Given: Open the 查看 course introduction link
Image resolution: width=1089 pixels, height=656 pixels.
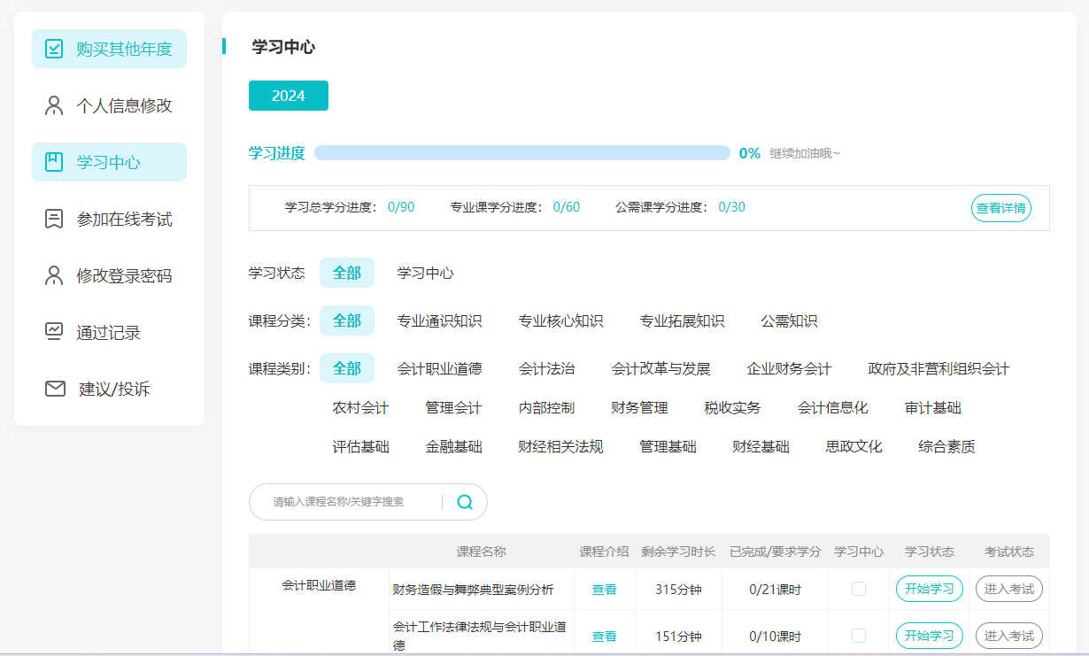Looking at the screenshot, I should (604, 588).
